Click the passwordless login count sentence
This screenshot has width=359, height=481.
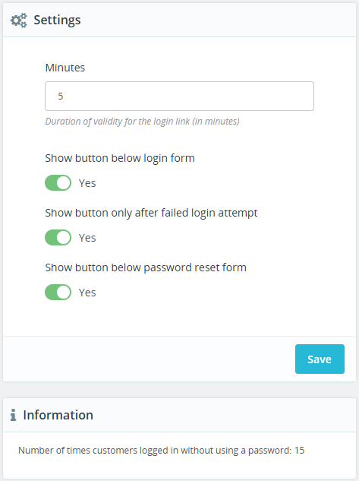tap(162, 451)
